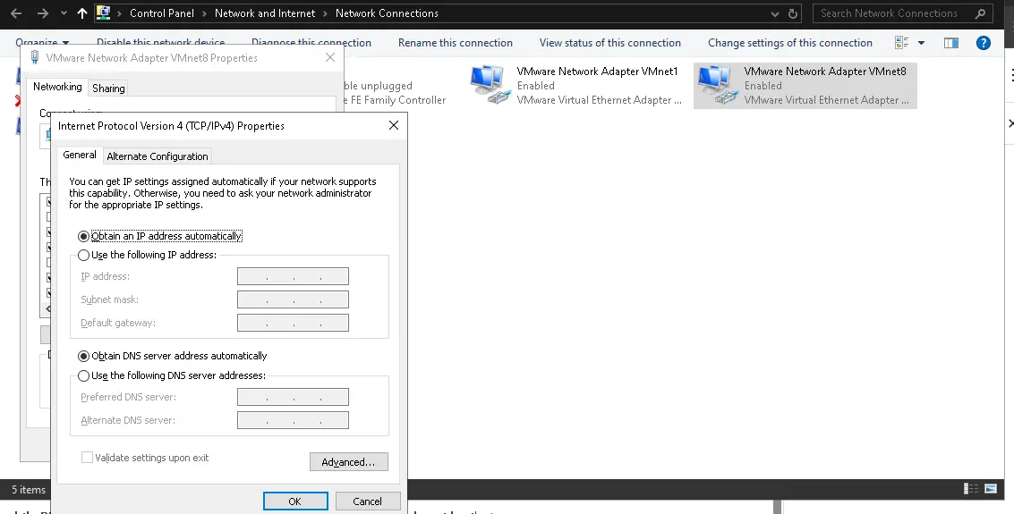Toggle the preview pane icon

(951, 43)
